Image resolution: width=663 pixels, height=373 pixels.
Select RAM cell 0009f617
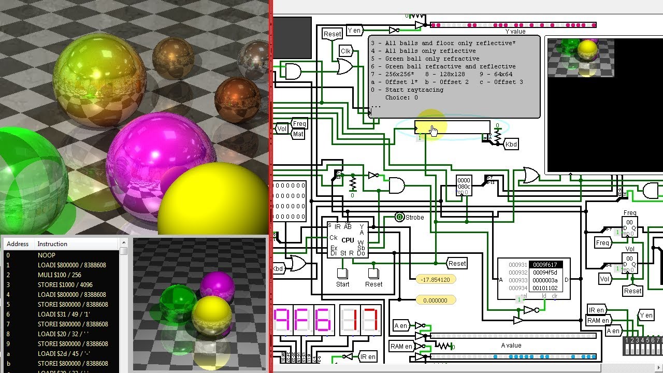[x=545, y=265]
